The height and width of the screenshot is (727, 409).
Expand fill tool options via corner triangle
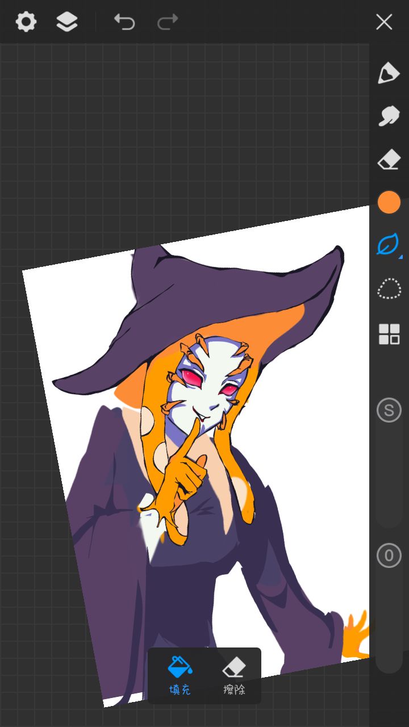point(400,257)
